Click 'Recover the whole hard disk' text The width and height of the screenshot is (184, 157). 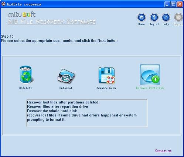[x=52, y=111]
